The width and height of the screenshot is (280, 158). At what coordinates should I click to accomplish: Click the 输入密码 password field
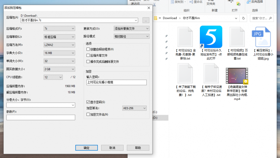tap(116, 82)
